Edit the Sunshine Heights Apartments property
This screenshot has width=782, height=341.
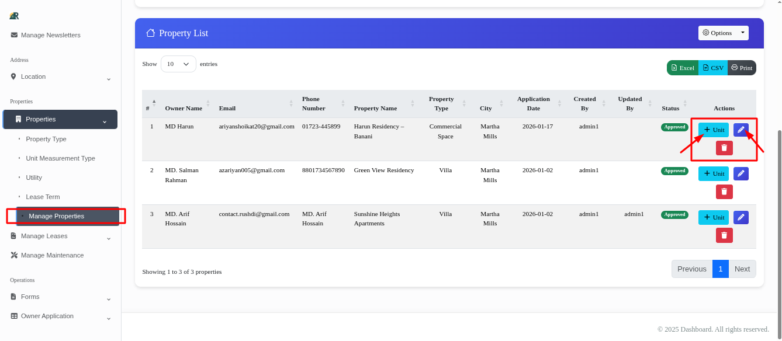click(x=741, y=217)
